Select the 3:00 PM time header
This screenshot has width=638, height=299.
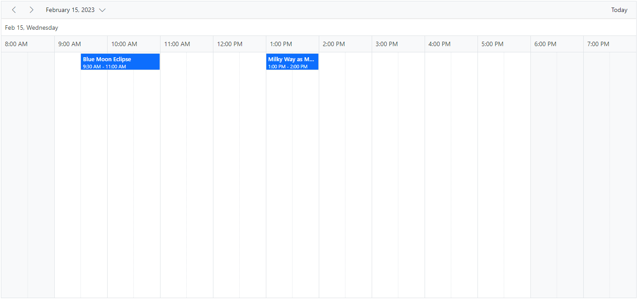coord(398,44)
